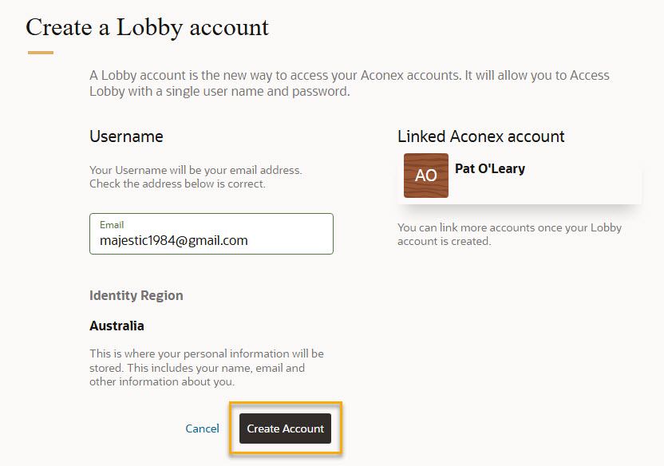The height and width of the screenshot is (466, 664).
Task: Click the Linked Aconex account heading
Action: coord(480,136)
